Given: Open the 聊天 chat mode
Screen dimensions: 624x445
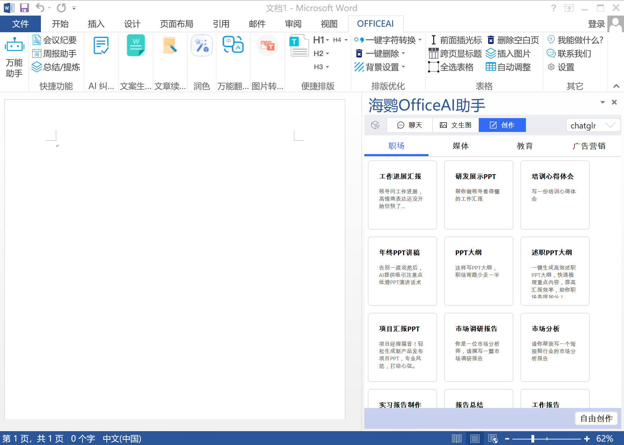Looking at the screenshot, I should pyautogui.click(x=409, y=125).
